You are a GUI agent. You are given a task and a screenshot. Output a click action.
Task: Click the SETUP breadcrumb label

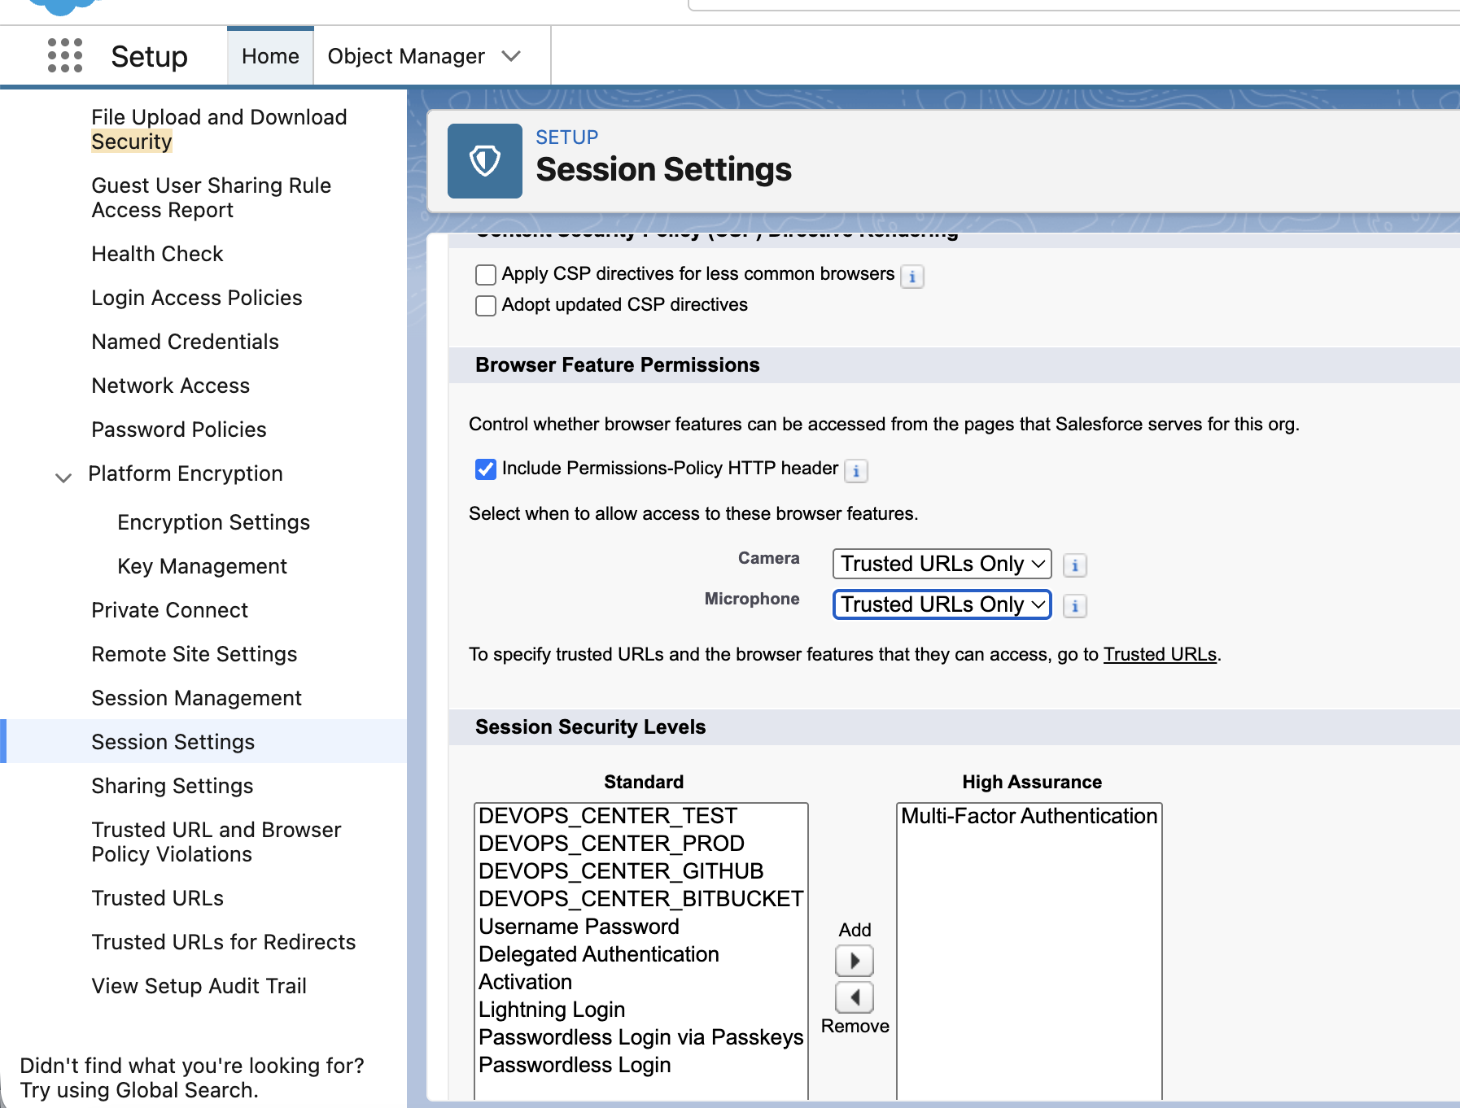567,137
